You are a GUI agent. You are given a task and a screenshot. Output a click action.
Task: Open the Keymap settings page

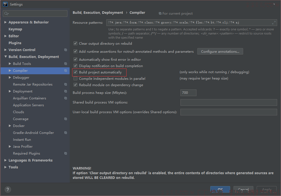[x=15, y=29]
